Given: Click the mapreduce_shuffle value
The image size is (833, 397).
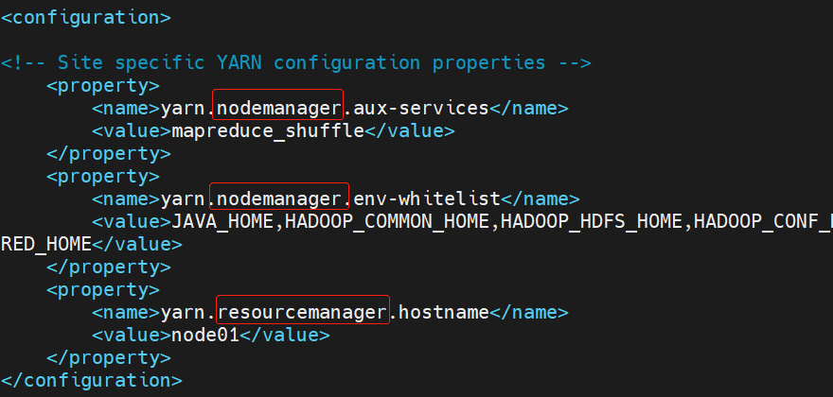Looking at the screenshot, I should tap(268, 131).
